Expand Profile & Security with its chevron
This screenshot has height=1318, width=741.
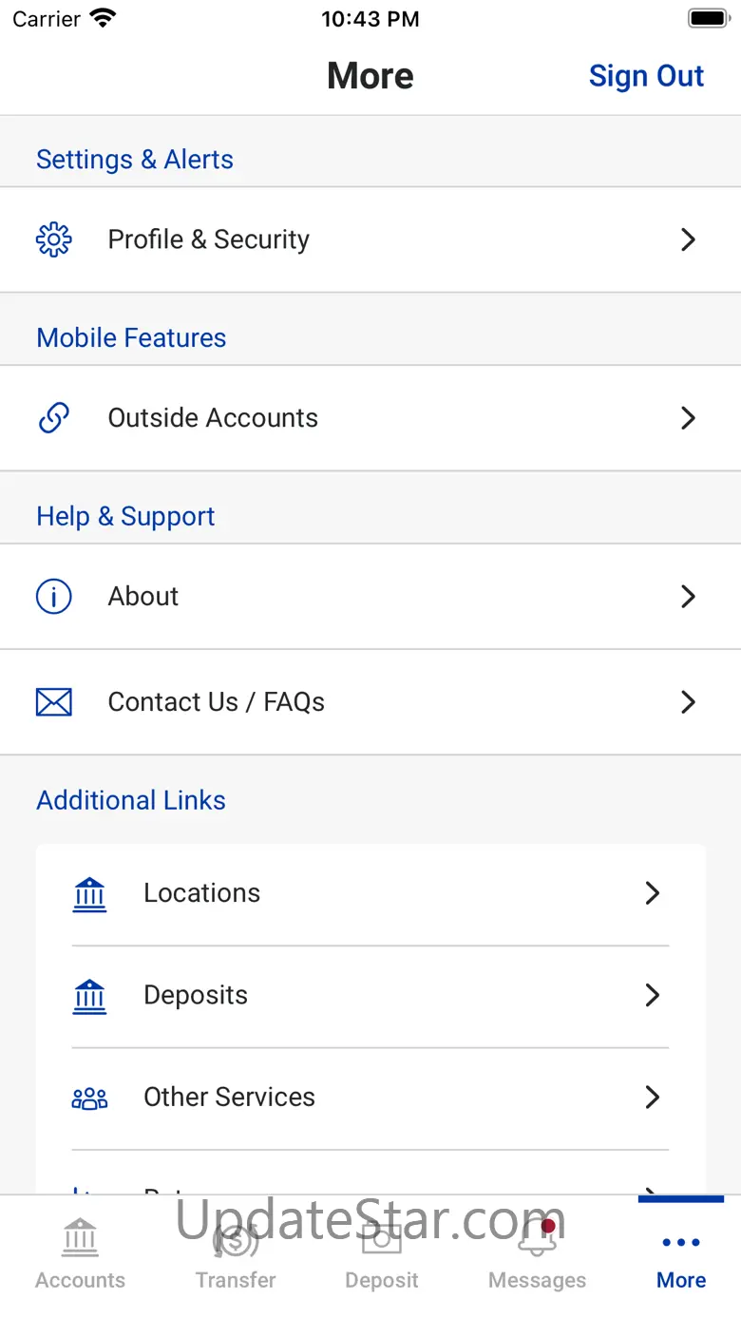click(689, 239)
